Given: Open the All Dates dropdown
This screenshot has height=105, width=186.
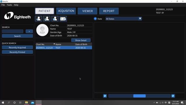Looking at the screenshot, I should click(x=124, y=19).
